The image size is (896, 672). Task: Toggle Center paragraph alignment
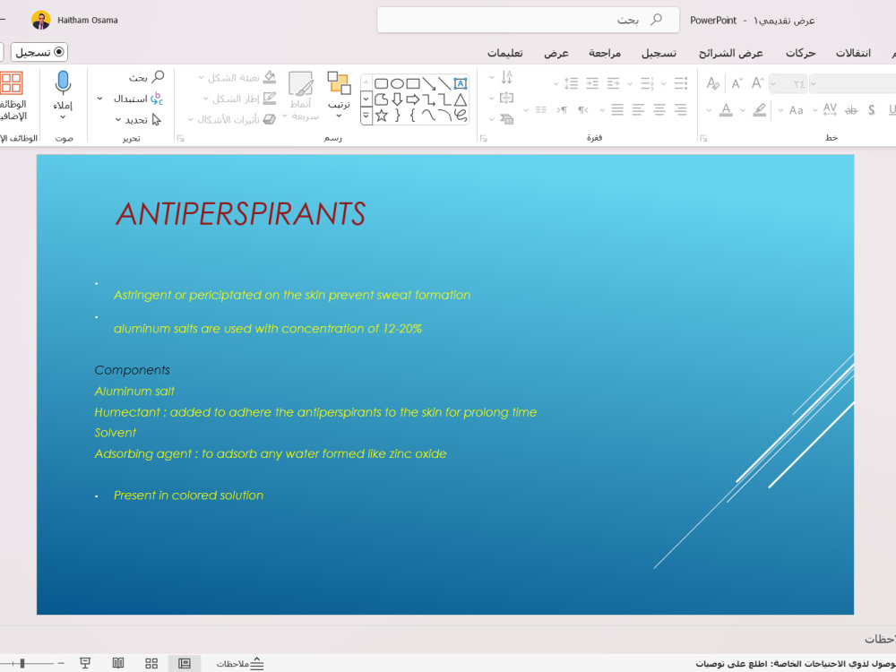(659, 109)
